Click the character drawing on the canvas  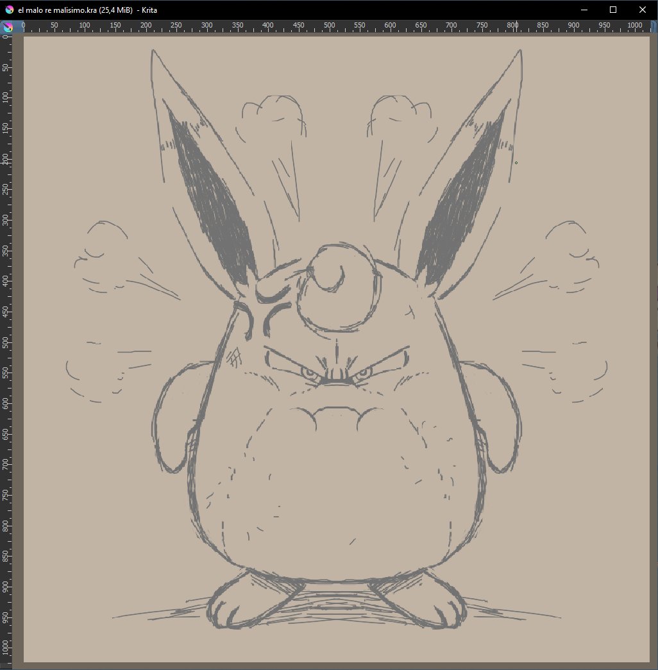tap(337, 339)
